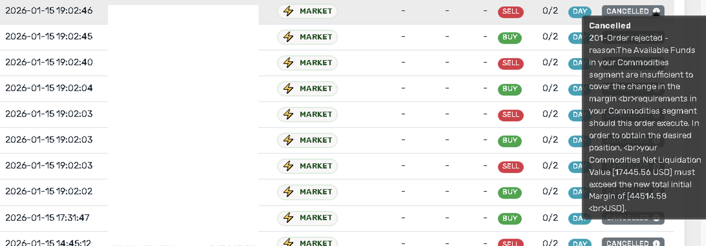The image size is (706, 246).
Task: Click lightning icon in 19:02:46 row
Action: pyautogui.click(x=288, y=11)
